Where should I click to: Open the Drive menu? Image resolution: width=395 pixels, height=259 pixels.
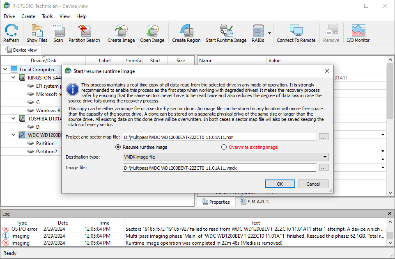point(9,16)
